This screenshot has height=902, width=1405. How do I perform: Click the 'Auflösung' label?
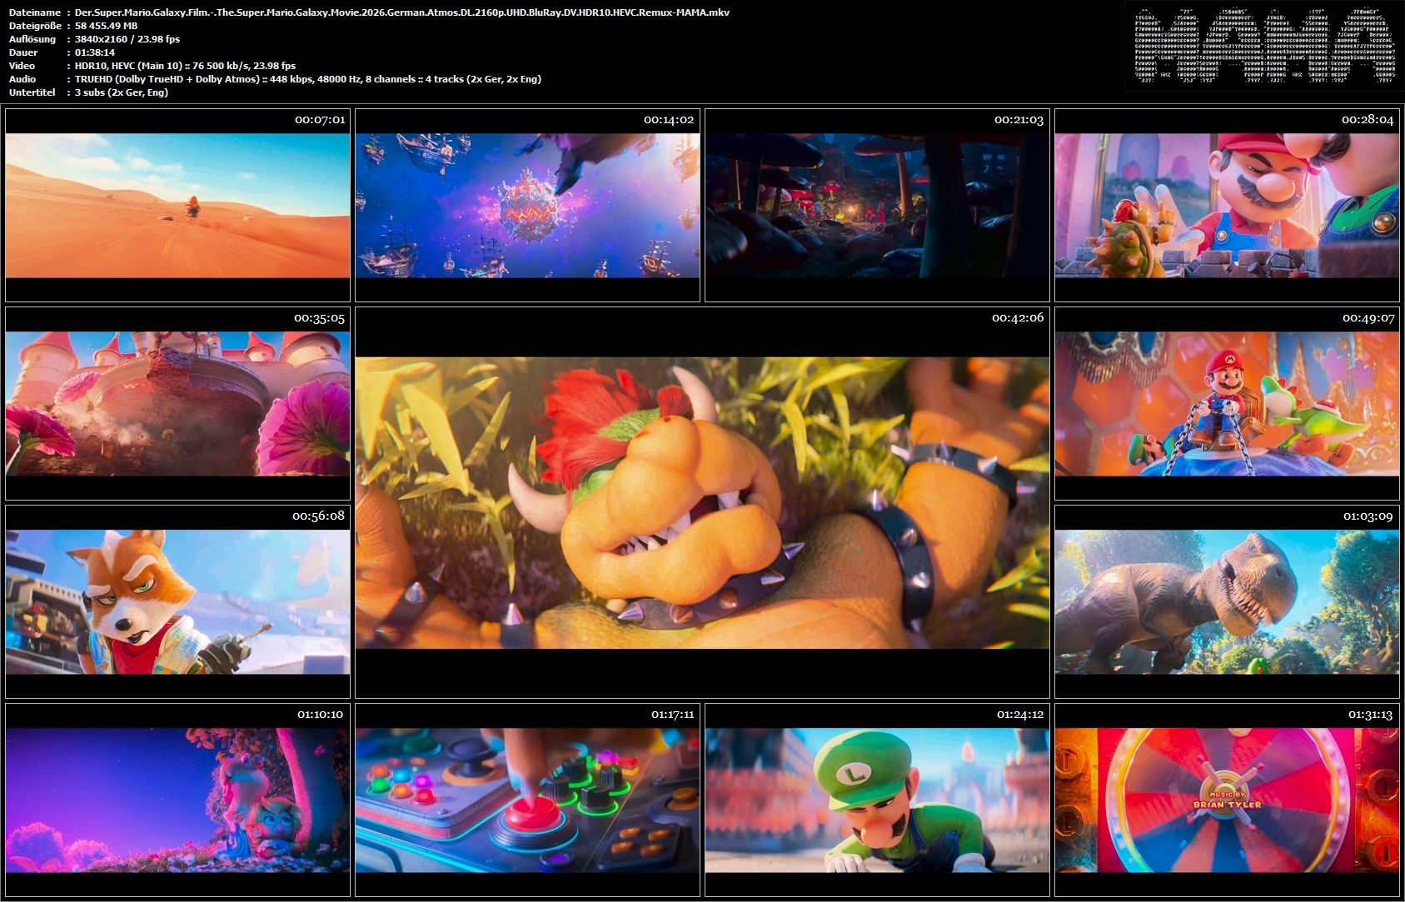click(32, 39)
